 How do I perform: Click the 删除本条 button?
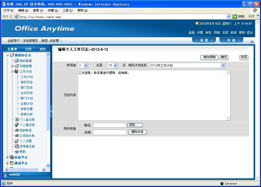pyautogui.click(x=138, y=132)
